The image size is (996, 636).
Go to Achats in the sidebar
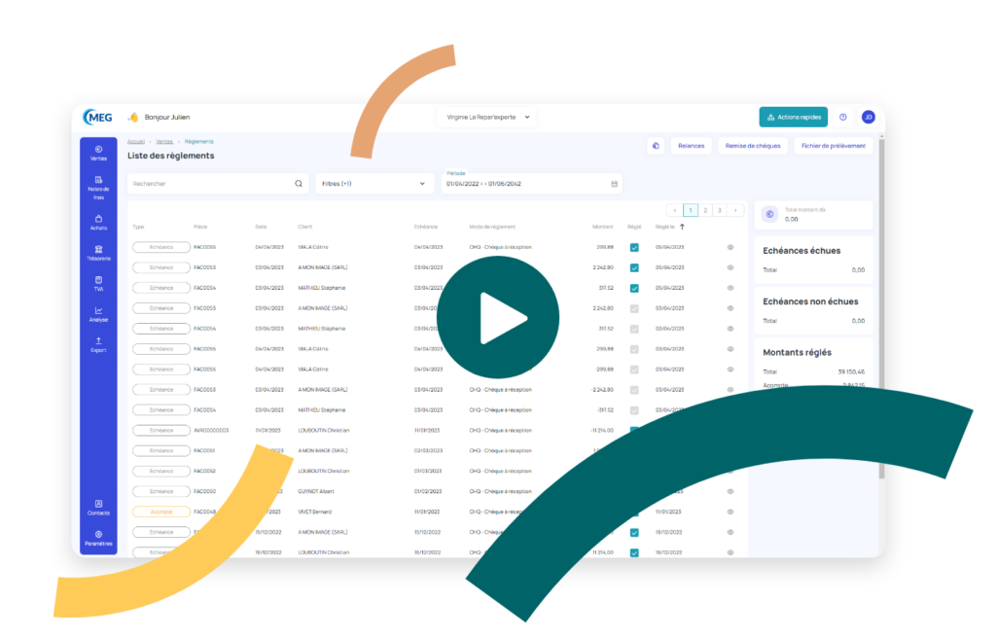coord(98,222)
